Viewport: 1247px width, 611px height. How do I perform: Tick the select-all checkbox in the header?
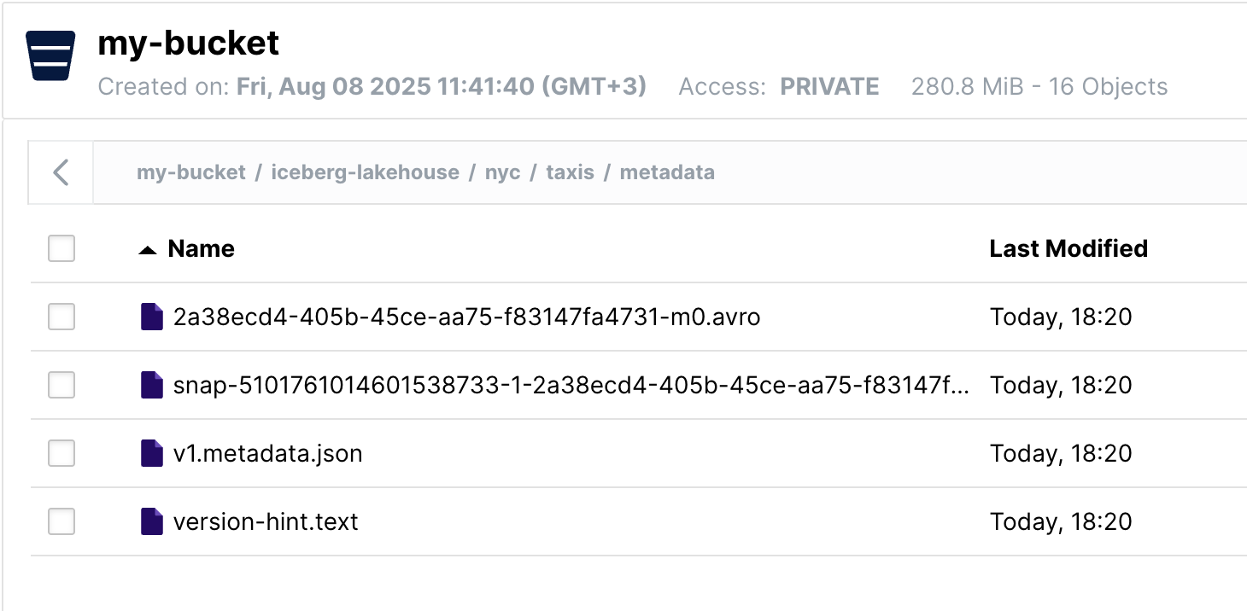(x=61, y=248)
